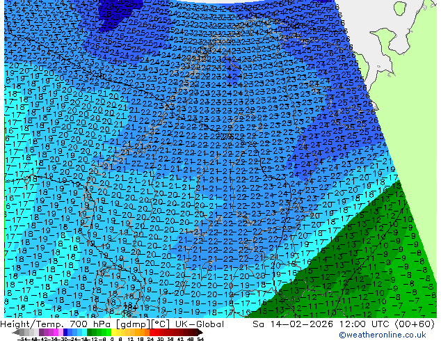Click the 'UK-Global' model label
The height and width of the screenshot is (341, 441).
[x=200, y=324]
